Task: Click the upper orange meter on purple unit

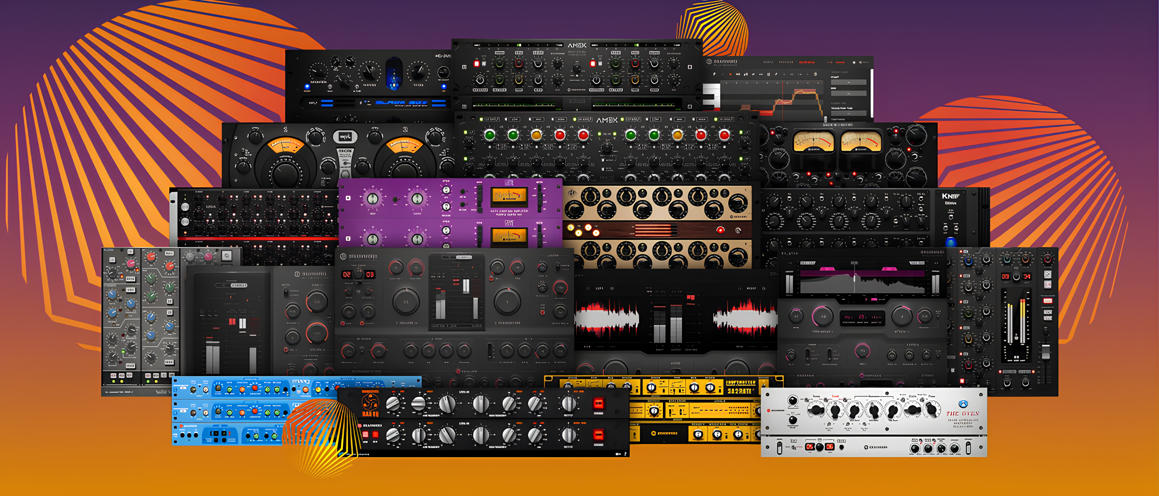Action: click(509, 196)
